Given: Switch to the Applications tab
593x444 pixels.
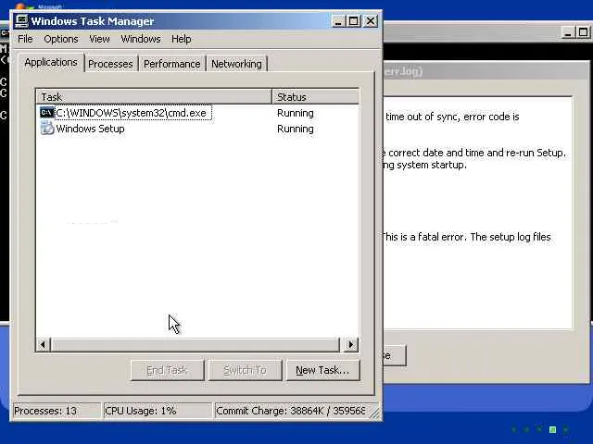Looking at the screenshot, I should pos(51,62).
